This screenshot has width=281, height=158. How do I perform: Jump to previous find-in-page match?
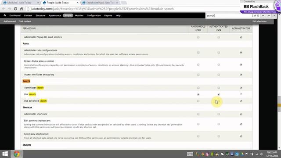[263, 16]
